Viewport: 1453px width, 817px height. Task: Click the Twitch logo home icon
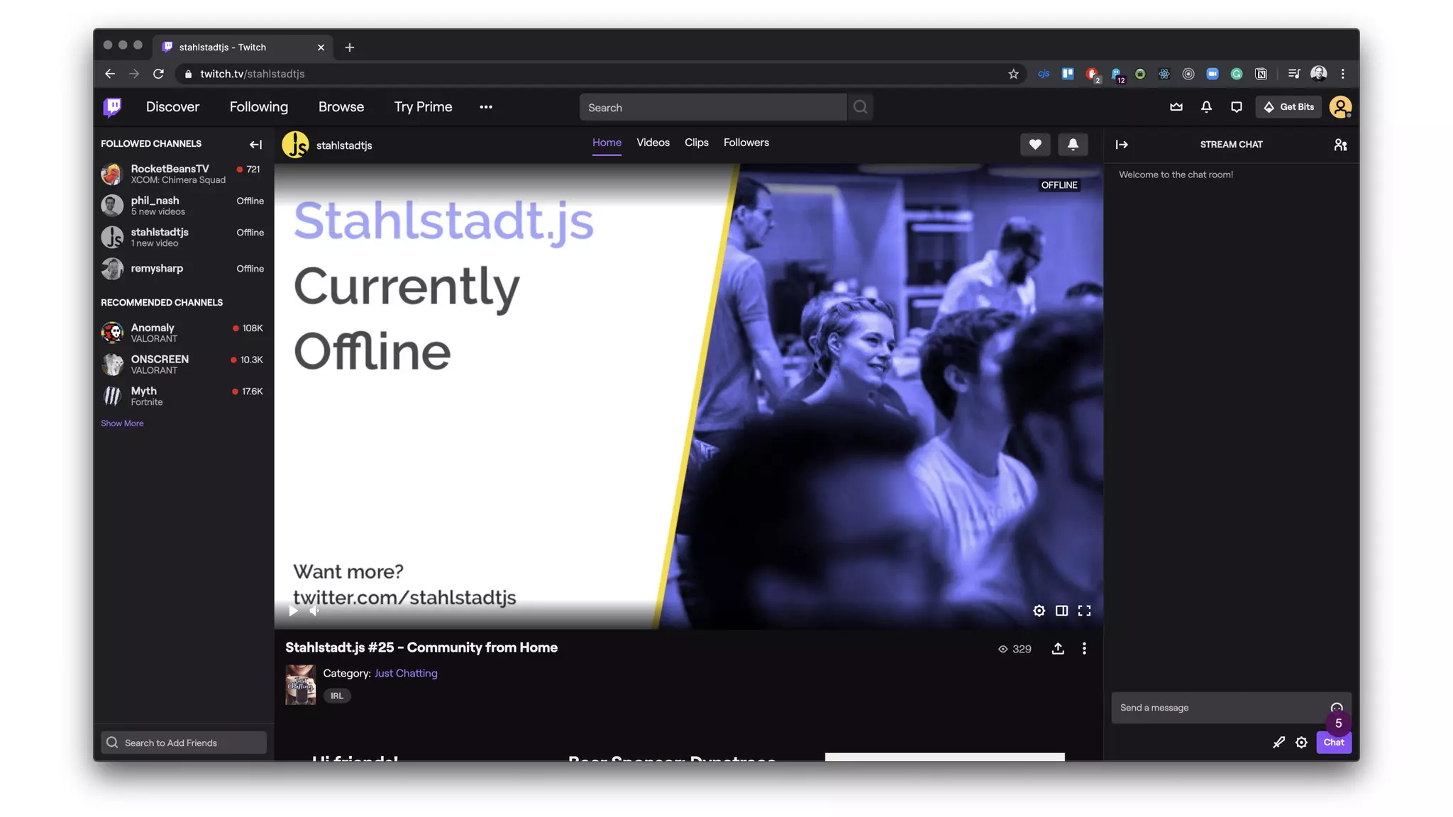point(112,107)
